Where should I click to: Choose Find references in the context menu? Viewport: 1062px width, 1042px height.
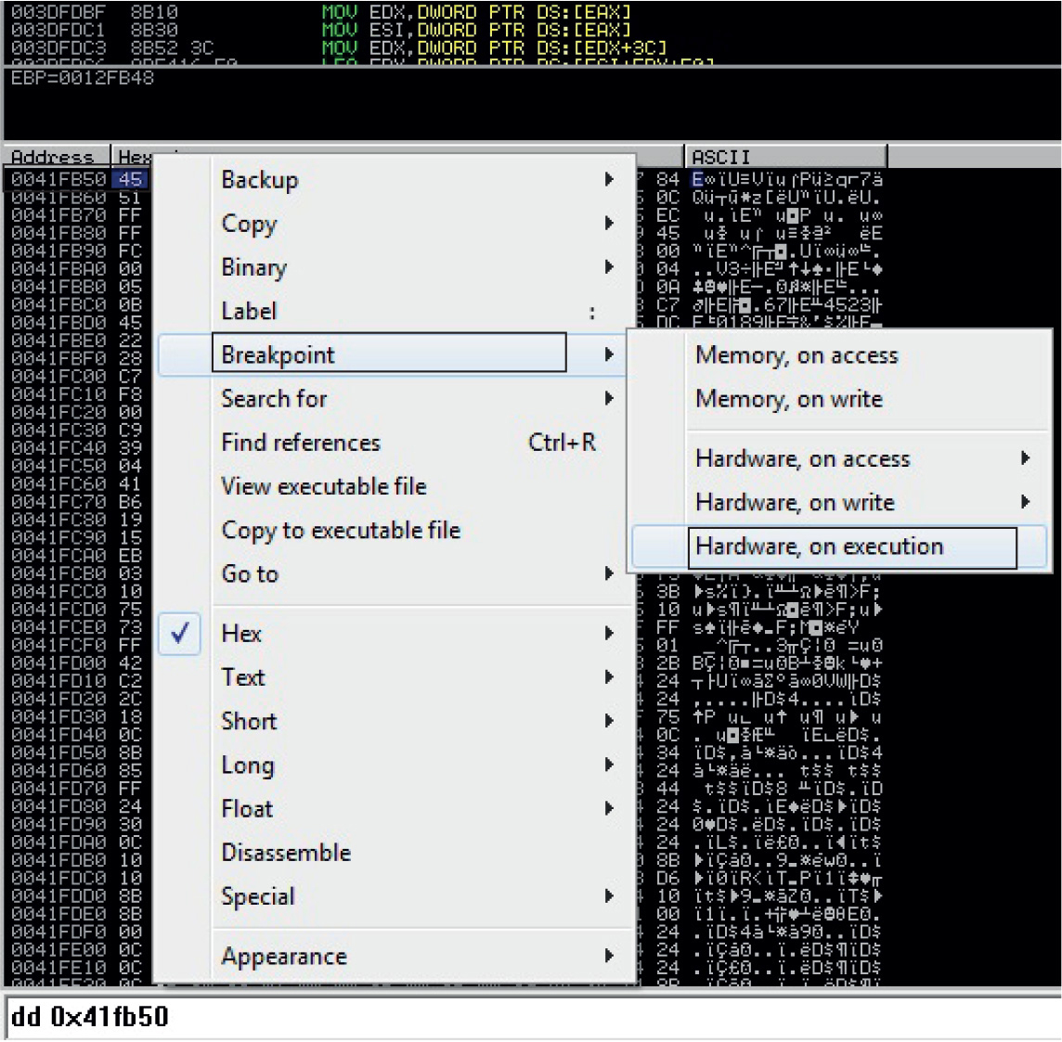396,442
